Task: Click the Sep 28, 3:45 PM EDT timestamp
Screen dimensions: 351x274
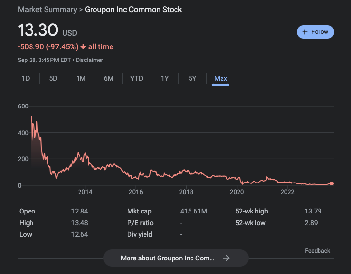Action: pos(44,60)
